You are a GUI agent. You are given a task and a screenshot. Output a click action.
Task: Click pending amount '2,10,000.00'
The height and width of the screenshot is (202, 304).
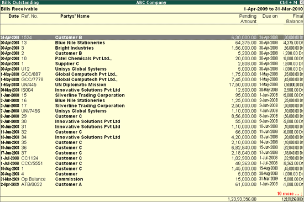[x=244, y=142]
